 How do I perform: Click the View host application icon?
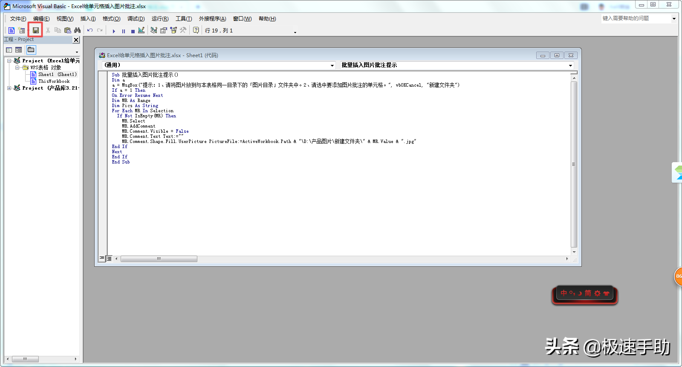(x=12, y=30)
